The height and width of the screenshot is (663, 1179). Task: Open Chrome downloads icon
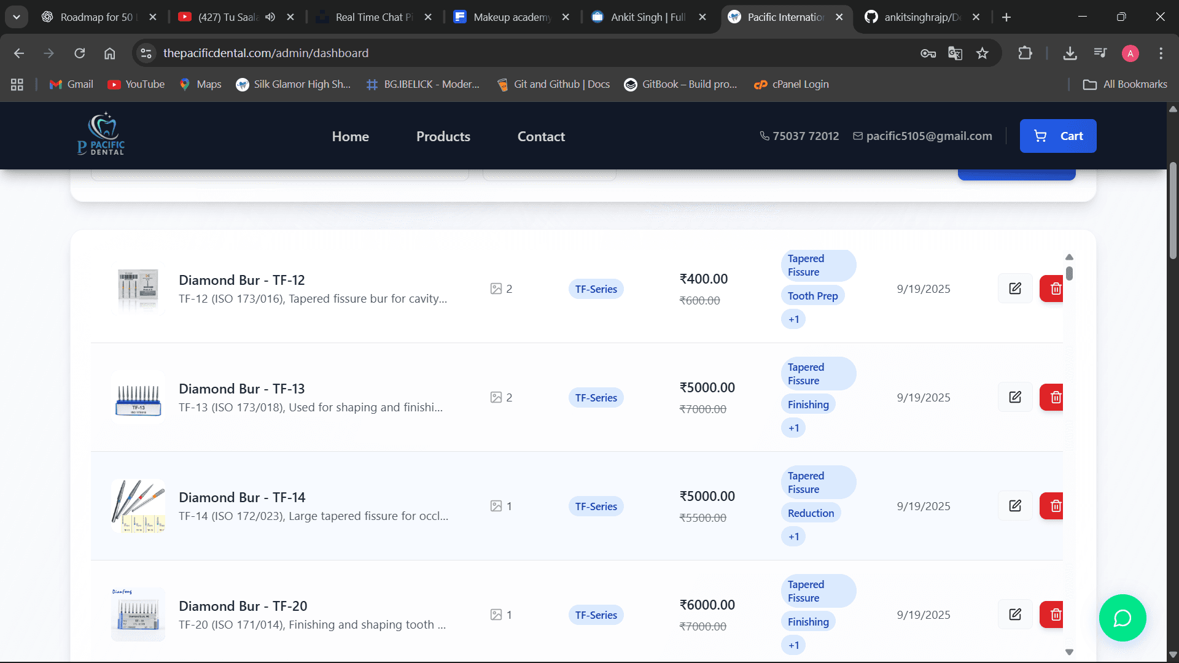[x=1070, y=53]
